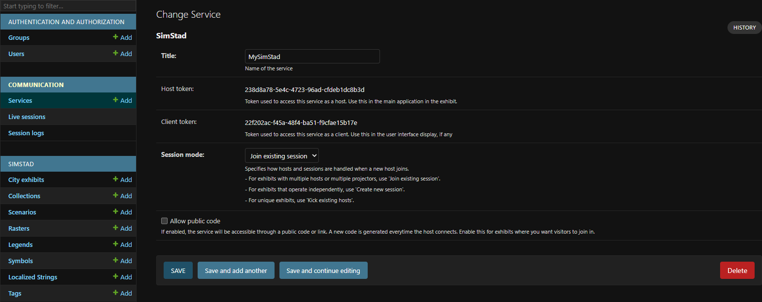762x302 pixels.
Task: Open the Localized Strings list
Action: [33, 277]
